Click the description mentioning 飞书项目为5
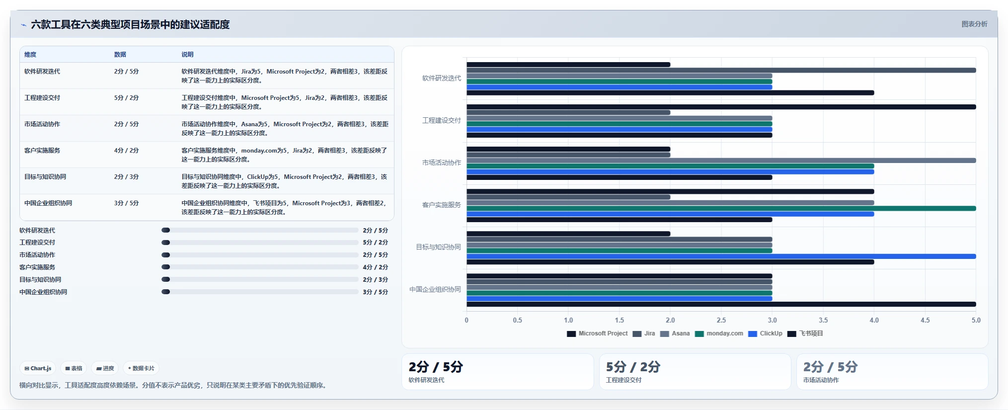This screenshot has height=410, width=1008. [x=284, y=208]
